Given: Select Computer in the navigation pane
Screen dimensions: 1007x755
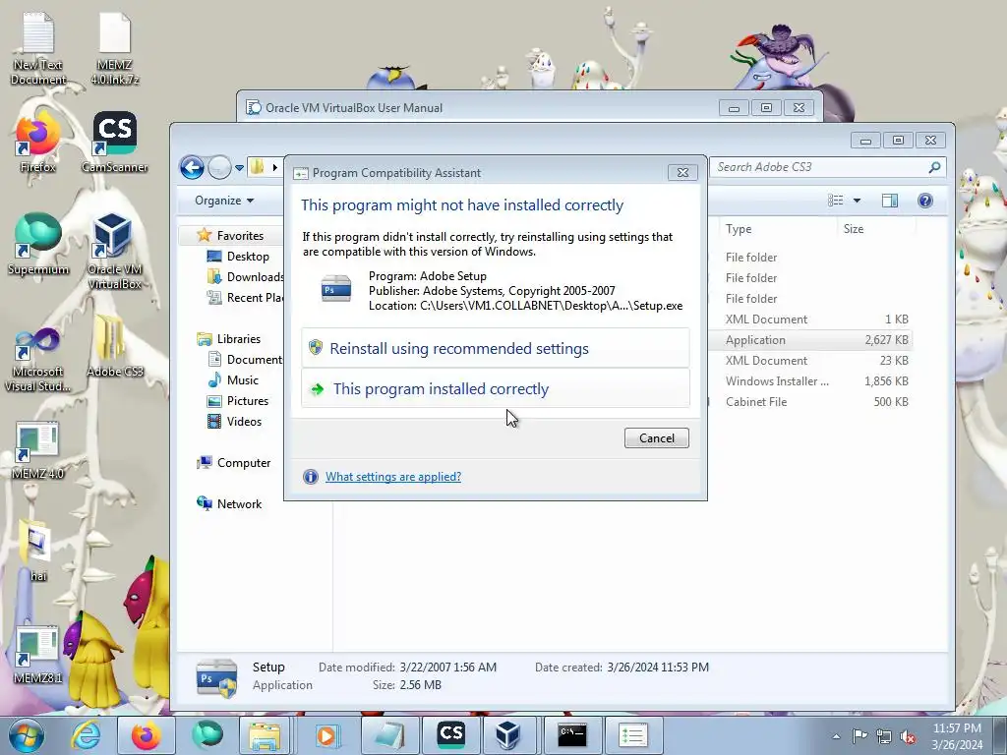Looking at the screenshot, I should [244, 463].
